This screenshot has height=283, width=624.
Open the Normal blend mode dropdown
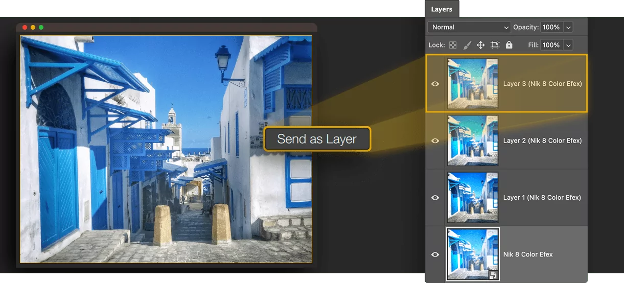tap(469, 27)
